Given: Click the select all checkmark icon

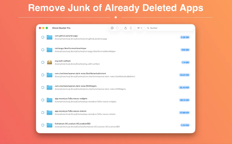Looking at the screenshot, I should coord(112,28).
